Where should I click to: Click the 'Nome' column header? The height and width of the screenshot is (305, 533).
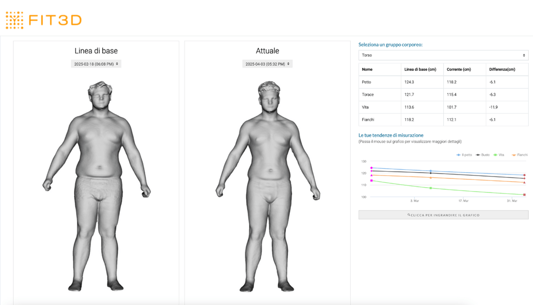coord(367,69)
